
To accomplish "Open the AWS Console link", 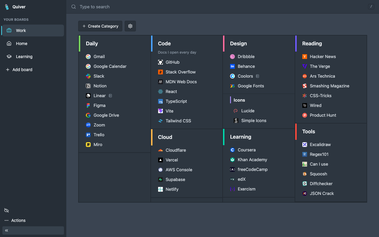I will [x=179, y=170].
